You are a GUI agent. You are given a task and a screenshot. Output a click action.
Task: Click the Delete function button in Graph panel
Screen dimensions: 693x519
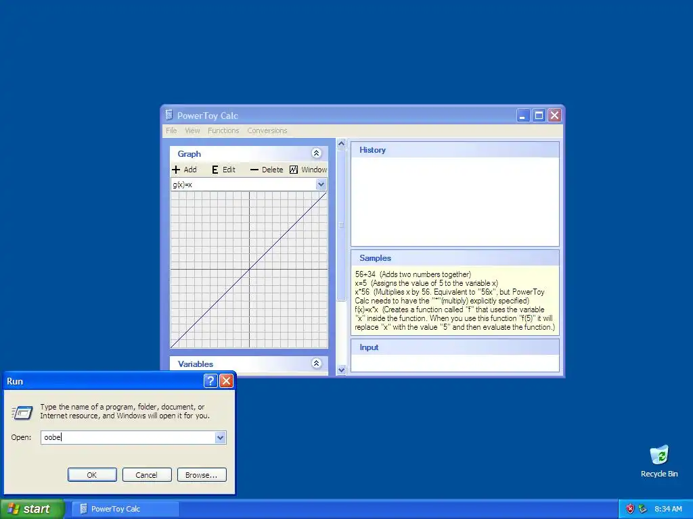[x=267, y=170]
